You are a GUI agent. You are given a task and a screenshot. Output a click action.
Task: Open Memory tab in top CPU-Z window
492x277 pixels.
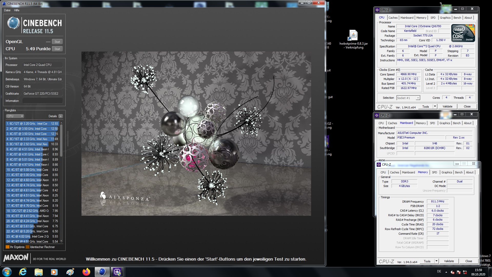(421, 18)
